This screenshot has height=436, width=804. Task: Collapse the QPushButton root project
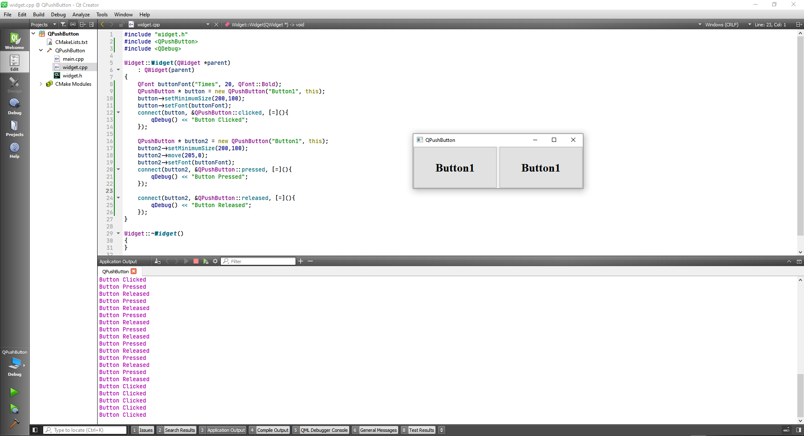[x=33, y=33]
